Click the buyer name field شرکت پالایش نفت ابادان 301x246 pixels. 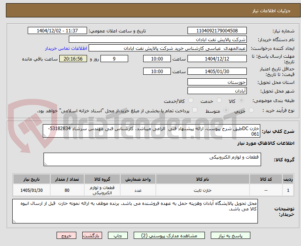(157, 40)
